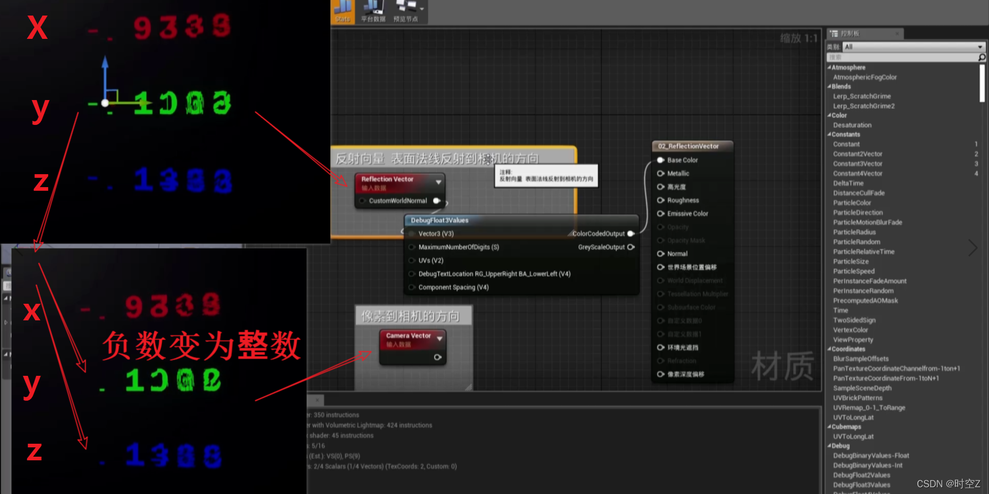
Task: Click the output pin on the Camera Vector node
Action: 438,356
